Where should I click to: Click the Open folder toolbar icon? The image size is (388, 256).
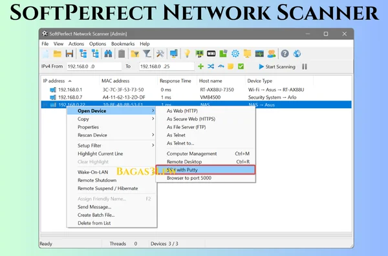(x=58, y=54)
